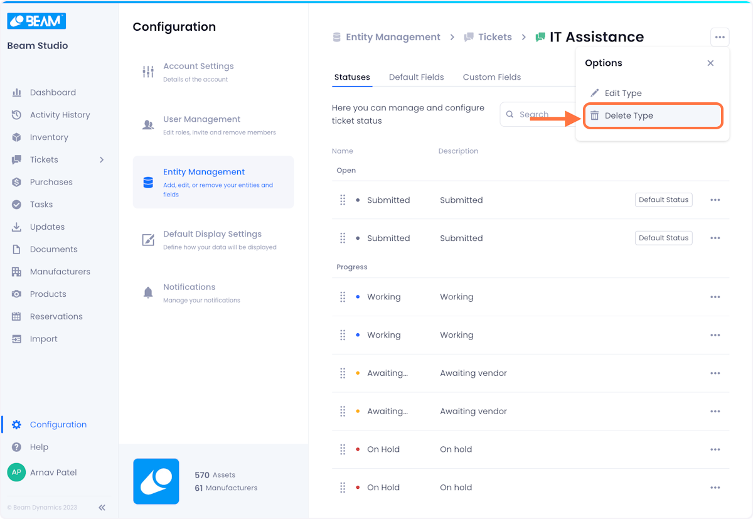Open the Documents section
Screen dimensions: 753x519
coord(53,249)
